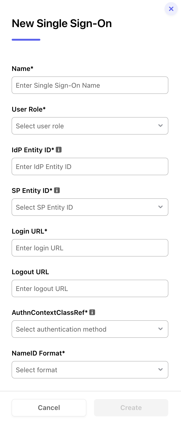
Task: Focus the Single Sign-On Name field
Action: click(x=90, y=85)
